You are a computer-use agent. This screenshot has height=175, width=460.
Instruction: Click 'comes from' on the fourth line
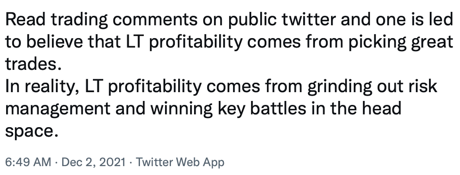[254, 87]
